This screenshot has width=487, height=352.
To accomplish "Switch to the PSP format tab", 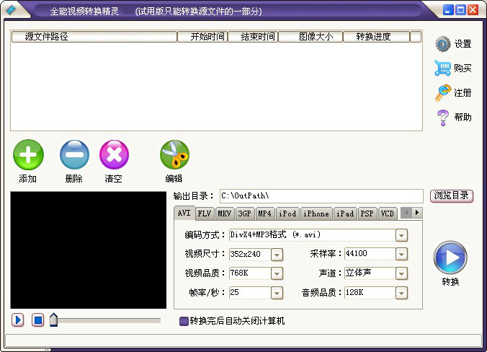I will (367, 214).
